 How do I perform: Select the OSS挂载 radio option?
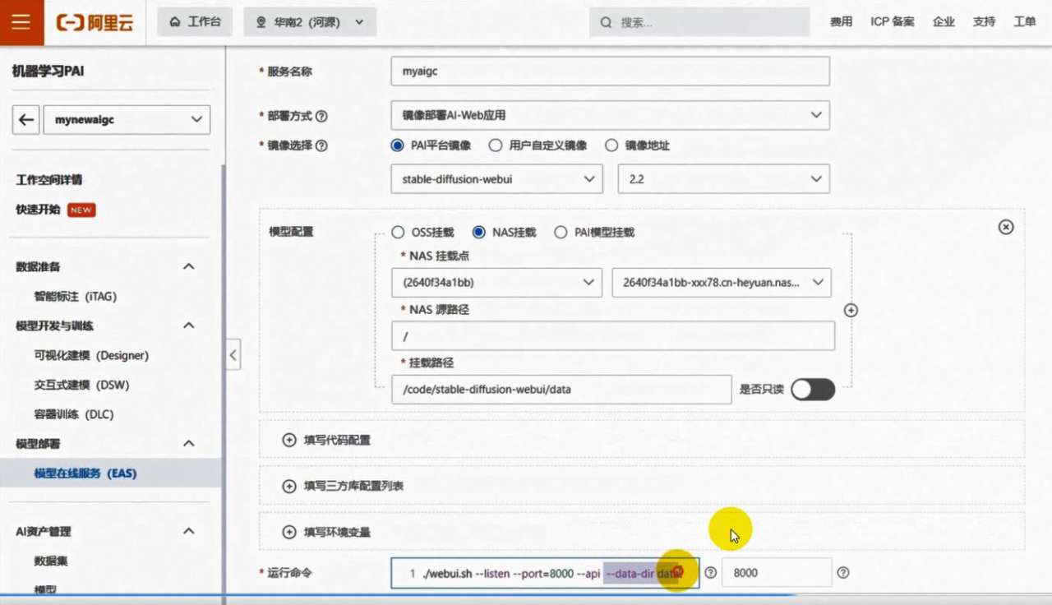pos(398,233)
